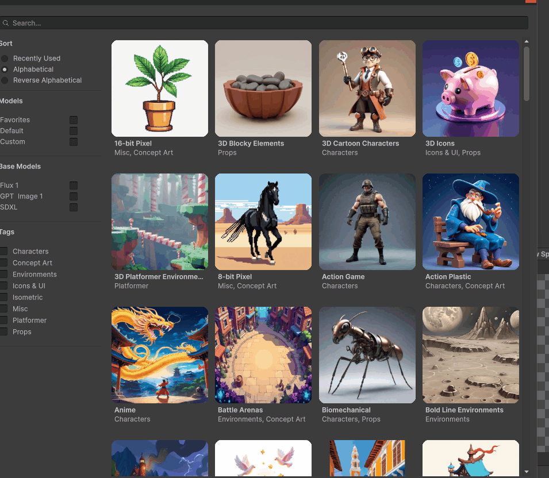549x478 pixels.
Task: Click the vertical scrollbar thumb
Action: tap(527, 74)
